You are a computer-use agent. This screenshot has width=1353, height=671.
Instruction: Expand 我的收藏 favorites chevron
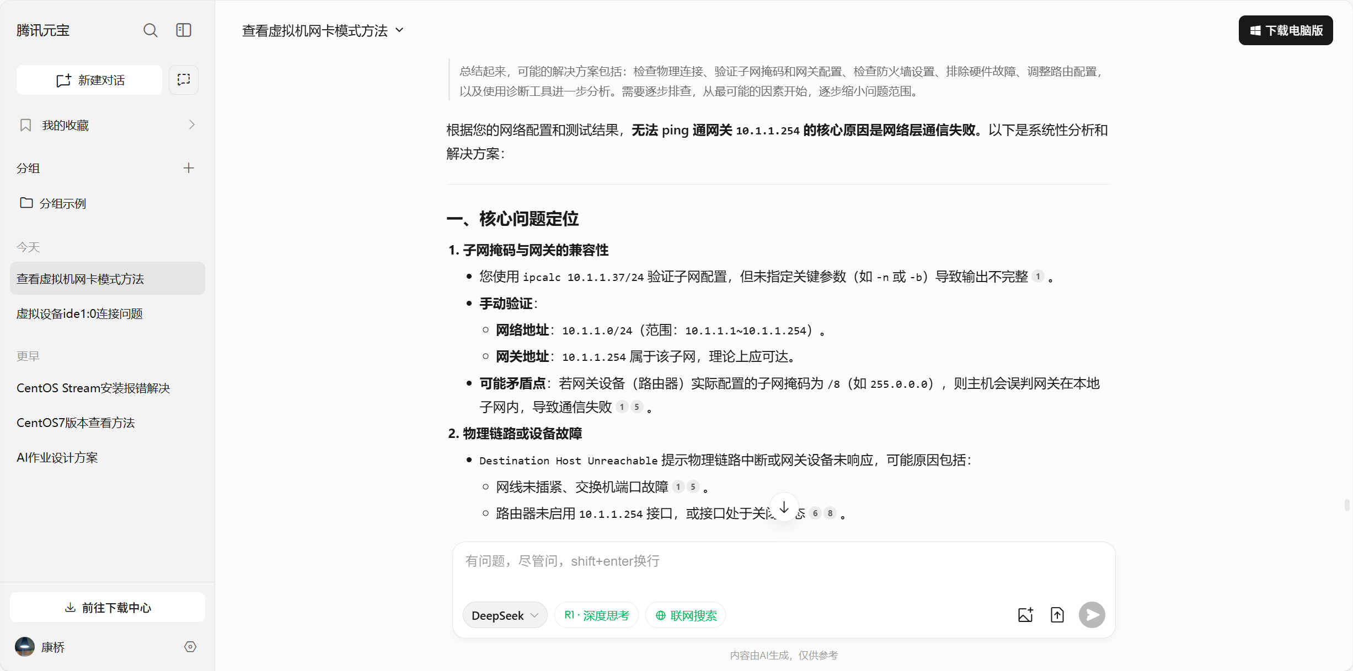[x=191, y=125]
